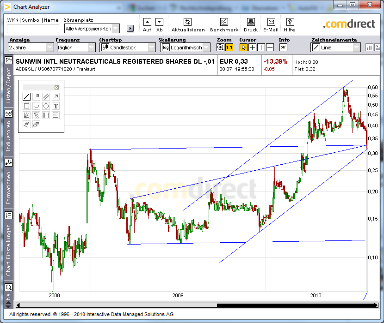Screen dimensions: 384x323
Task: Select the rectangle drawing tool
Action: [x=26, y=106]
